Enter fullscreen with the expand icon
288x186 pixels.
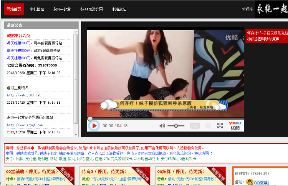220,126
